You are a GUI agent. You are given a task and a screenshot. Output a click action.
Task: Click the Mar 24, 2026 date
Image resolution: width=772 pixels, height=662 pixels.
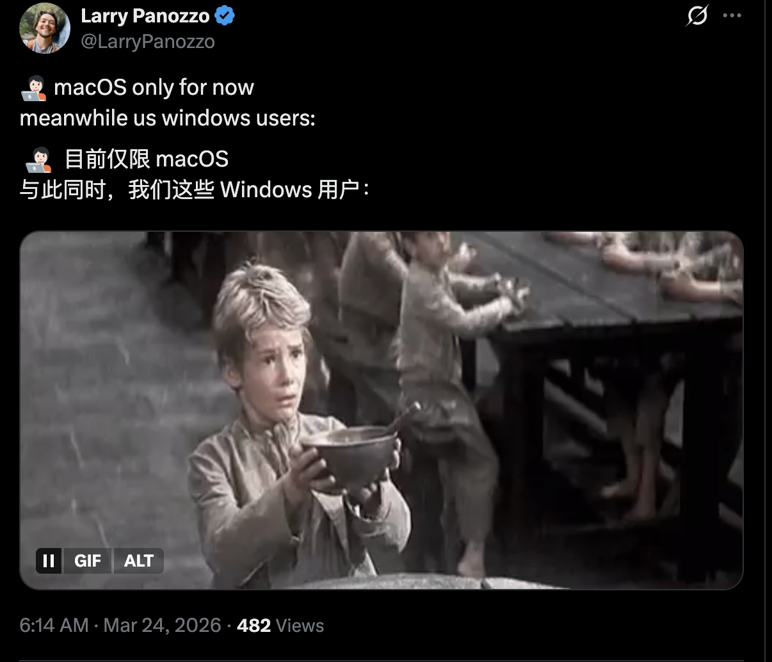click(163, 626)
